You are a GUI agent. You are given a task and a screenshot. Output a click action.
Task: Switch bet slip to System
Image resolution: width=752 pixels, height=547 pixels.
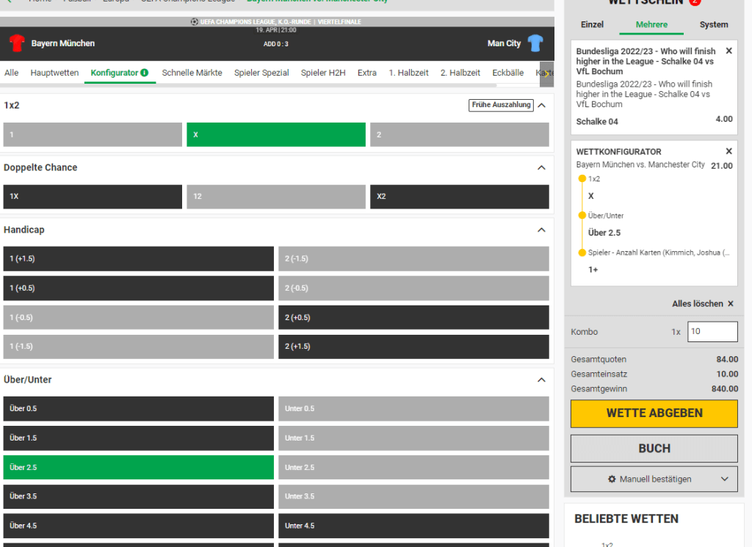coord(714,24)
